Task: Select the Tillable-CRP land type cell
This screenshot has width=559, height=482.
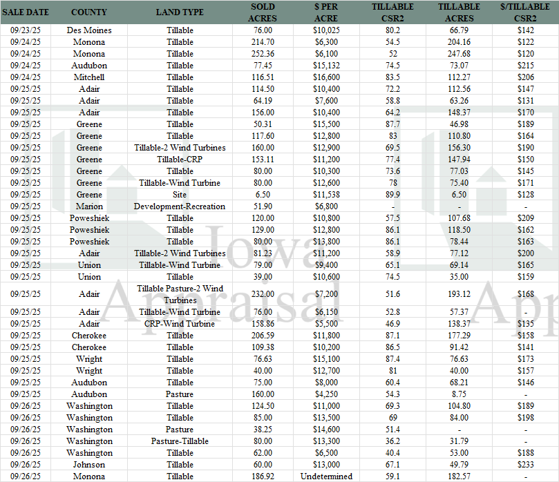Action: pyautogui.click(x=180, y=160)
